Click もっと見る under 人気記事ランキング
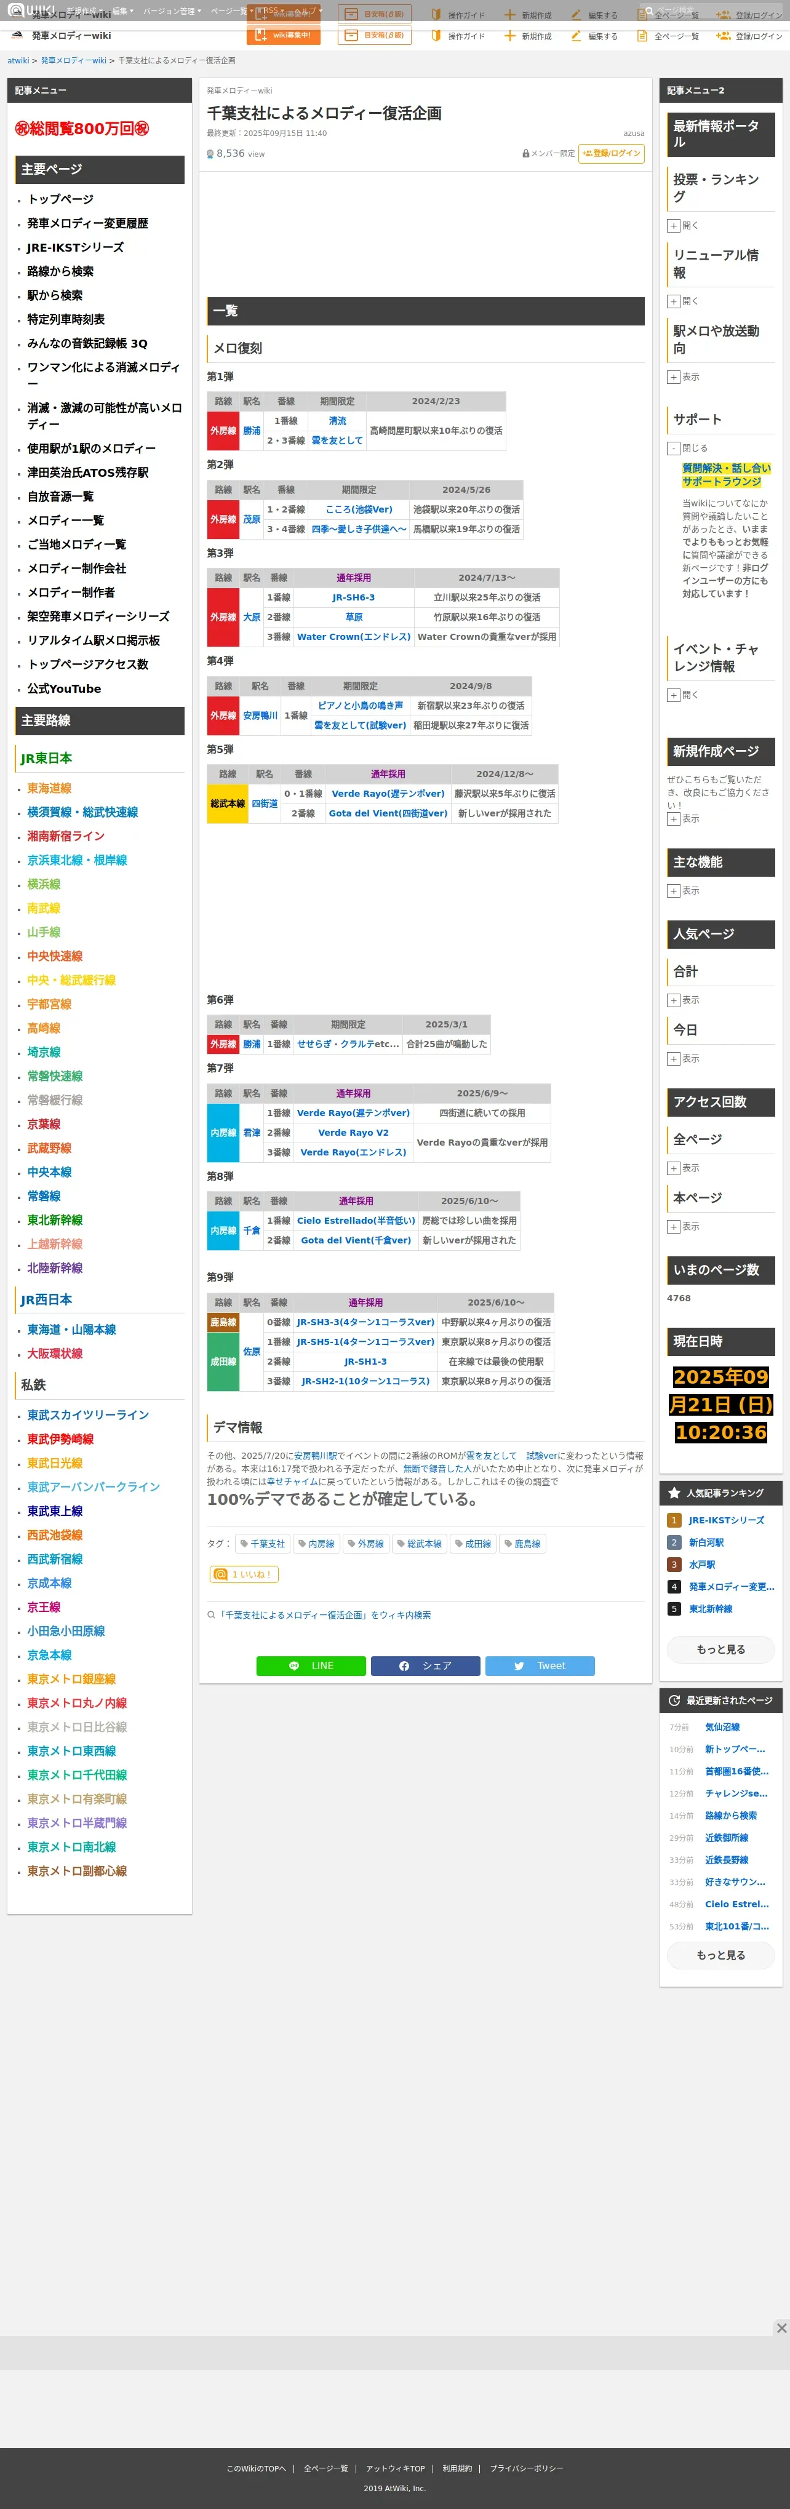 (721, 1649)
